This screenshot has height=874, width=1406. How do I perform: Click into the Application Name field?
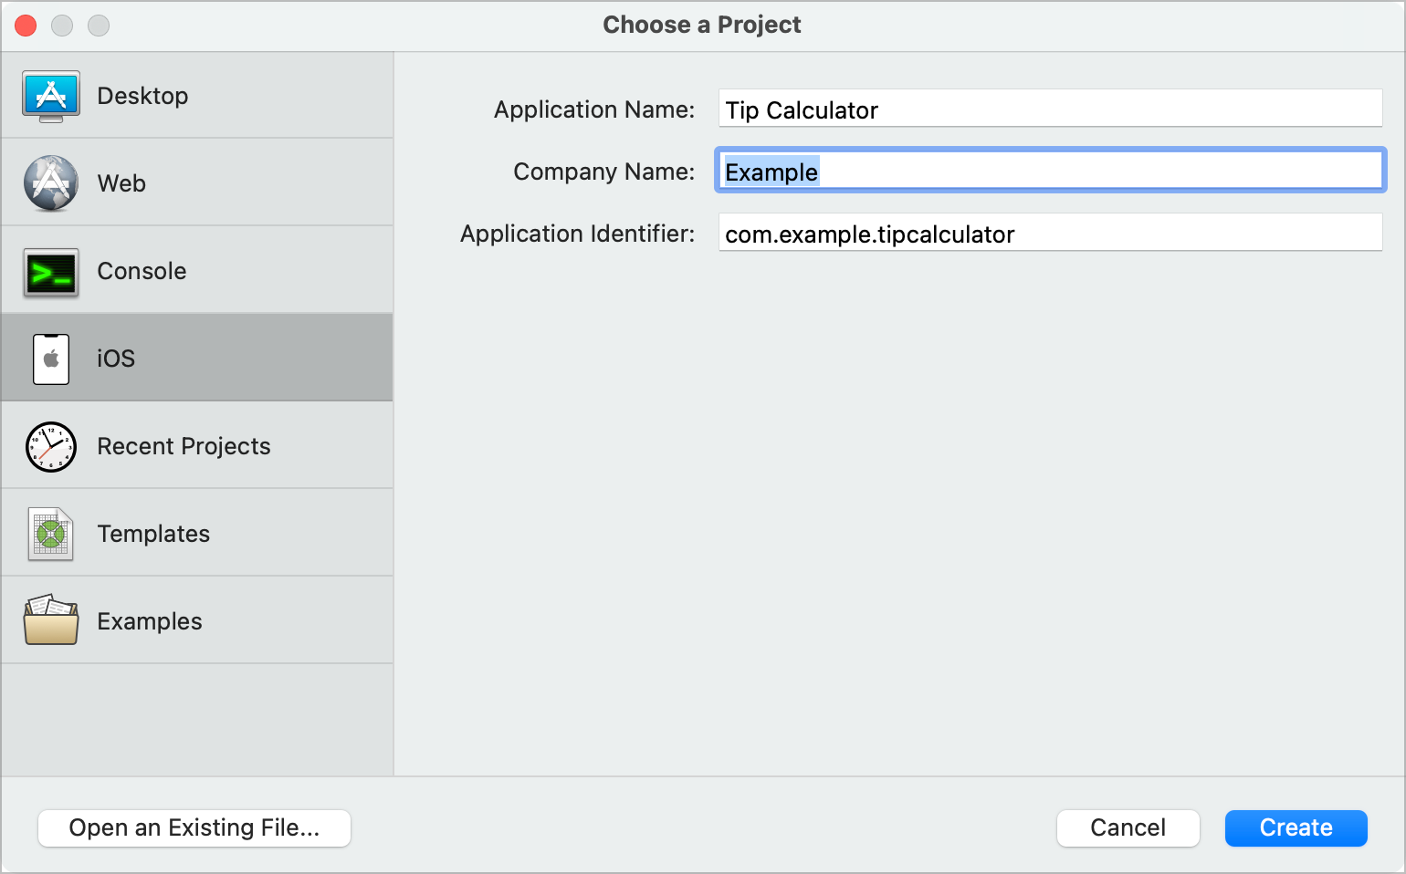1050,108
